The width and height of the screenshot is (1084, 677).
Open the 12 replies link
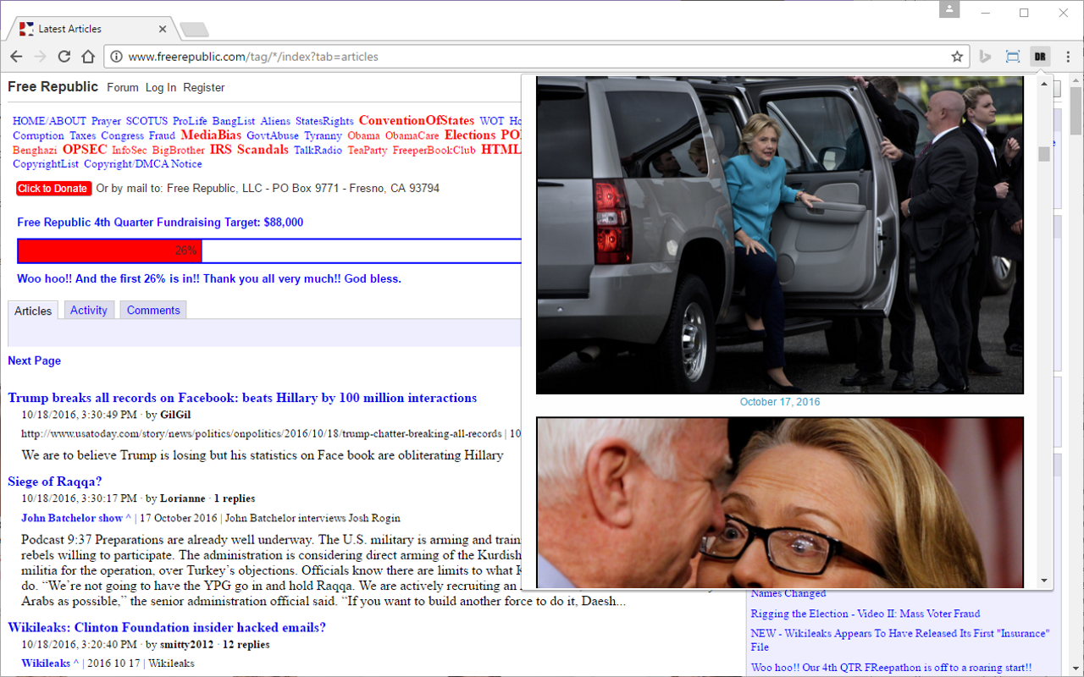(246, 644)
